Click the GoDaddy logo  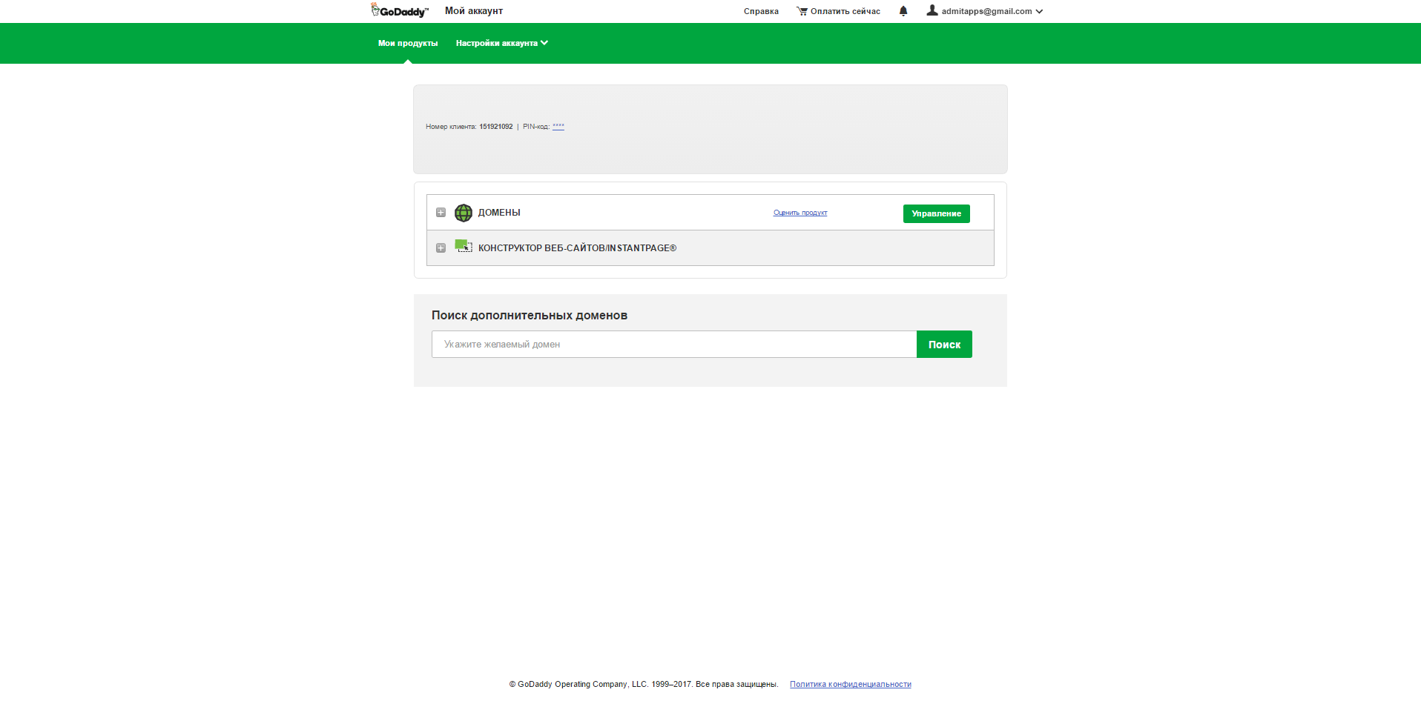click(398, 10)
